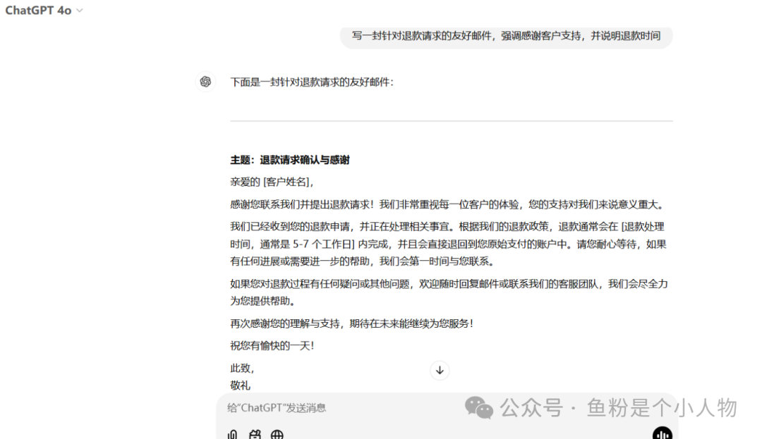Image resolution: width=762 pixels, height=439 pixels.
Task: Enable image creation mode from the input toolbar
Action: [x=255, y=434]
